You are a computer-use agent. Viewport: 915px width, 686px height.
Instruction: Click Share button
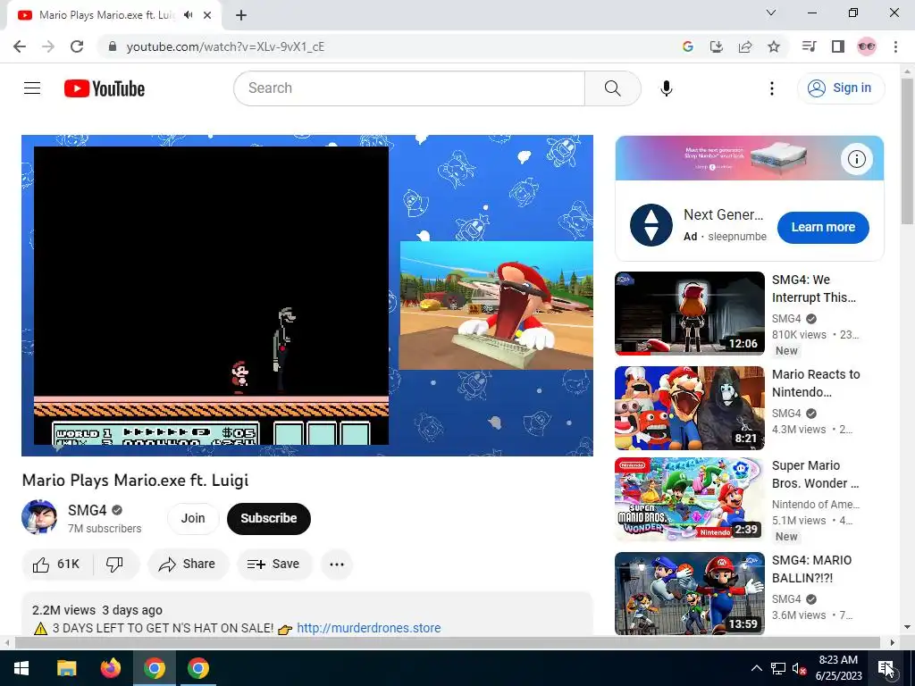click(x=188, y=565)
